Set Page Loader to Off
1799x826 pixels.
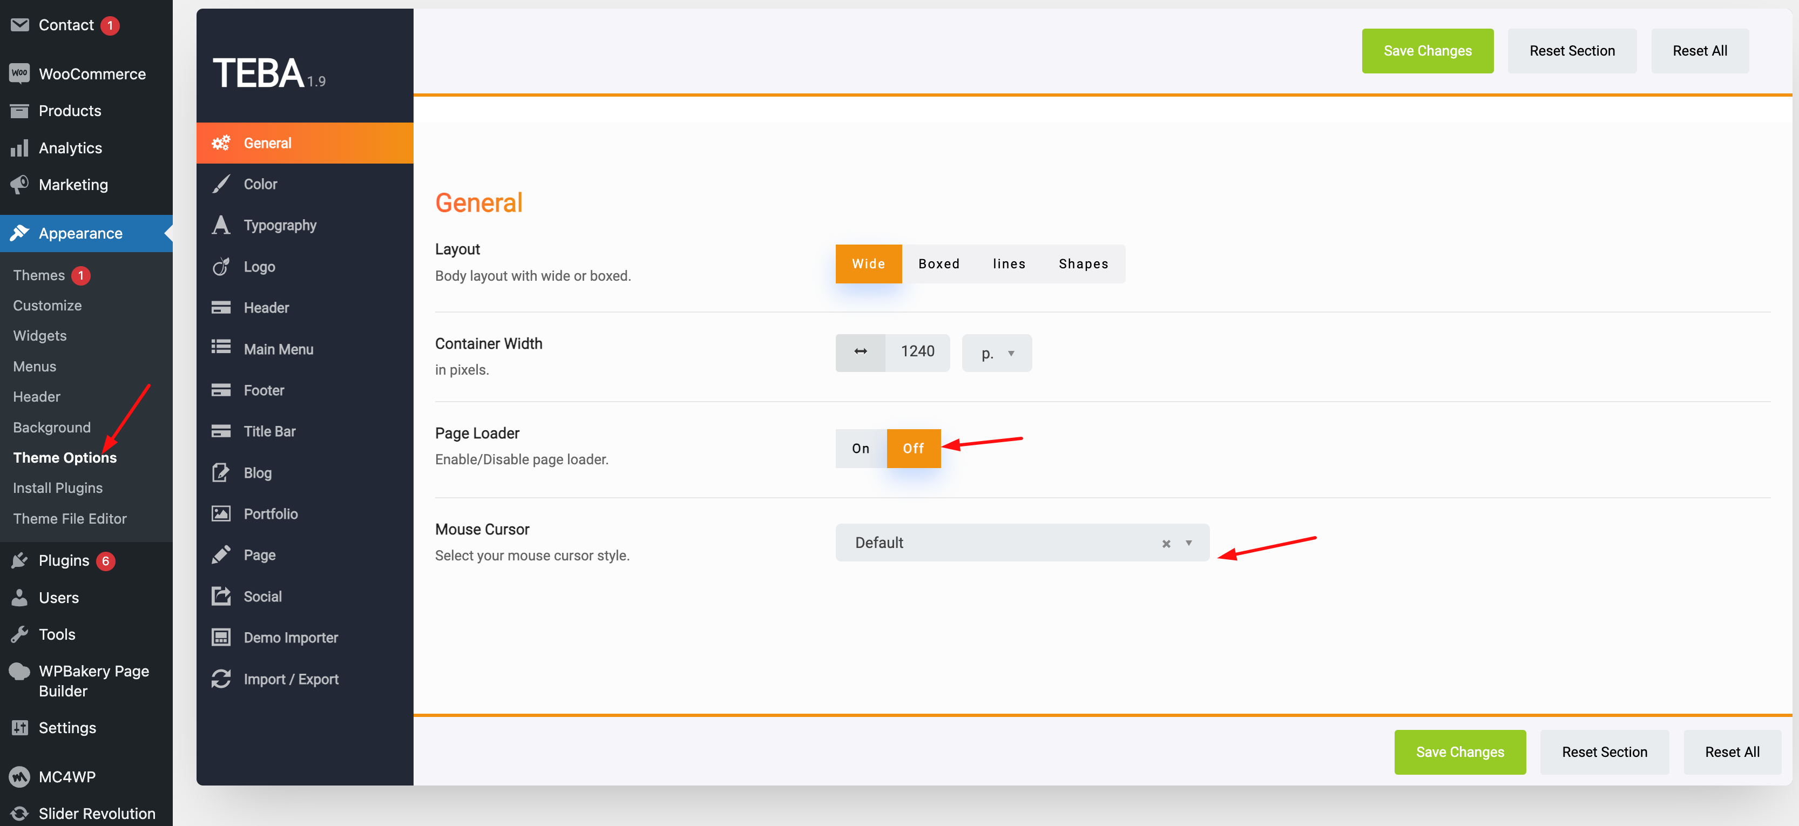(913, 448)
